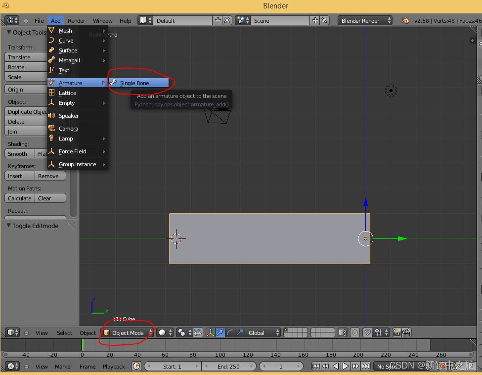Toggle the first scene layer button

[x=286, y=330]
